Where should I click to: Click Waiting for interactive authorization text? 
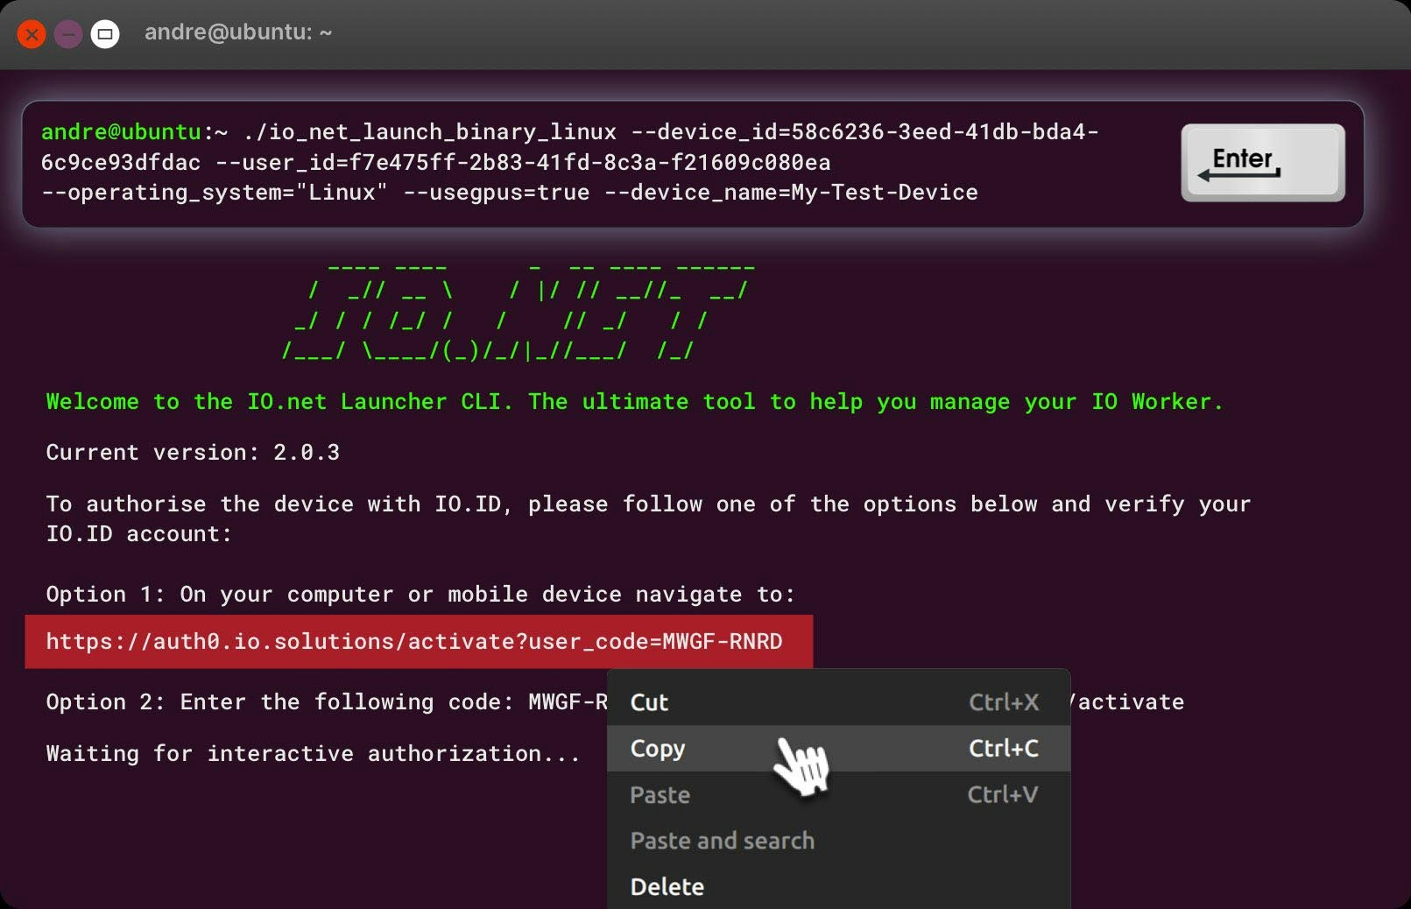(x=313, y=754)
